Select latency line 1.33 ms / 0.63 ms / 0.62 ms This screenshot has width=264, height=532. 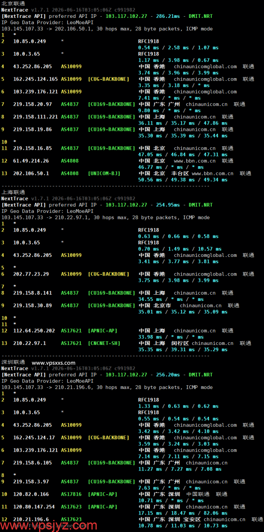pos(178,406)
